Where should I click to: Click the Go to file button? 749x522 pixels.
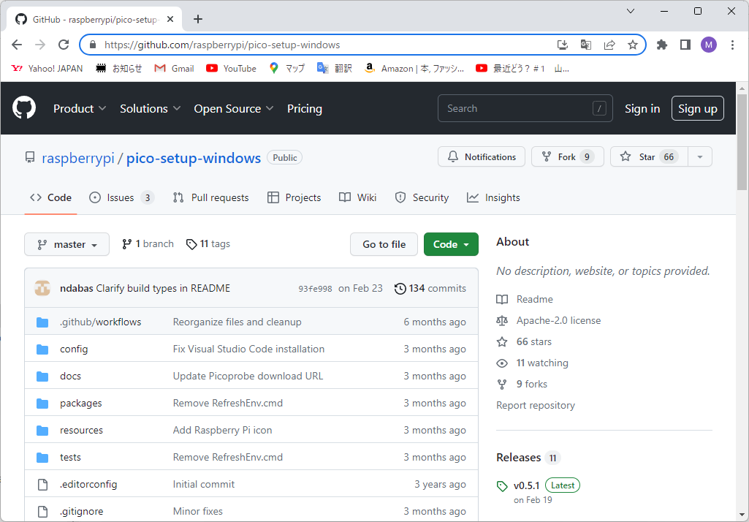tap(384, 244)
